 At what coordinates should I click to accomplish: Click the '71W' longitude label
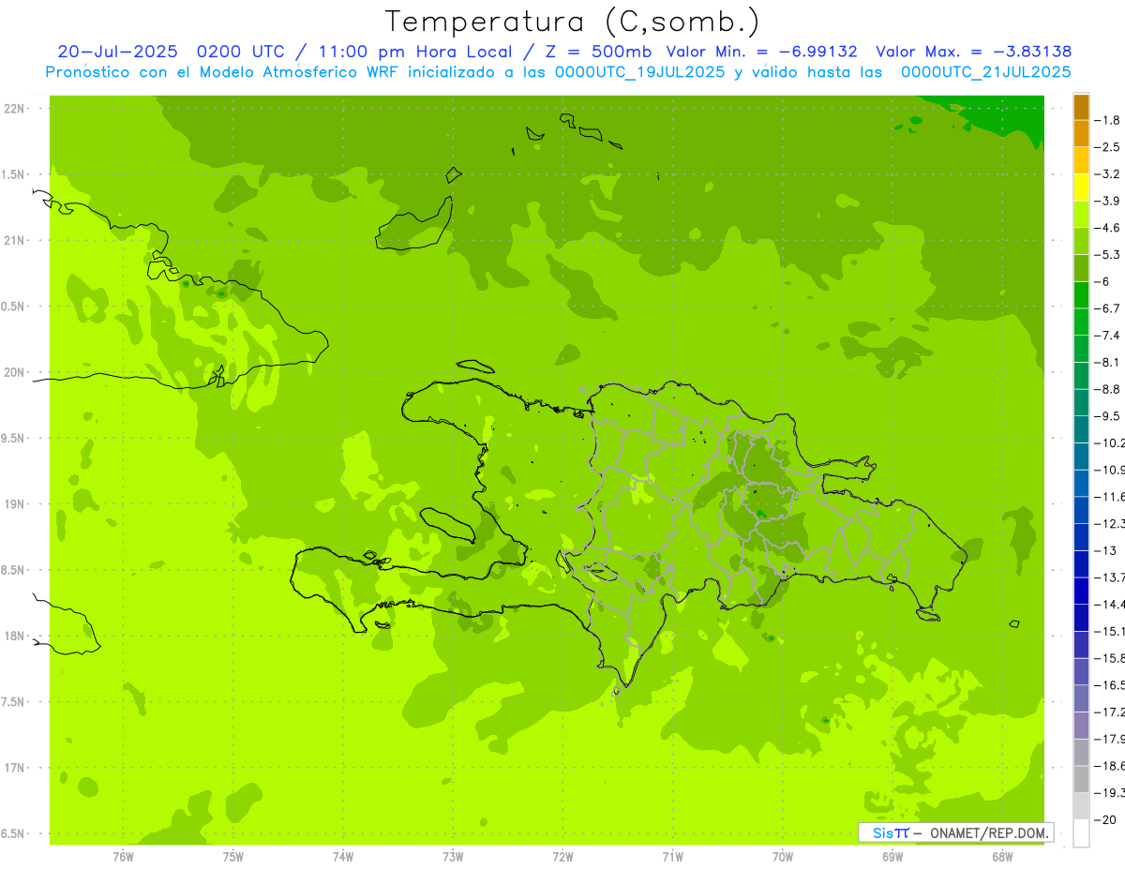pyautogui.click(x=672, y=857)
